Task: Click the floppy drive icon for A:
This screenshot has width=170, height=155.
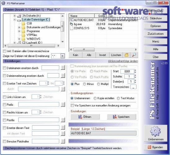Action: (x=19, y=16)
